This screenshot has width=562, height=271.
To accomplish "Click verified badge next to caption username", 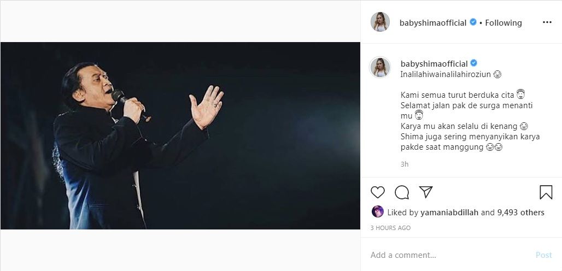I will click(473, 64).
